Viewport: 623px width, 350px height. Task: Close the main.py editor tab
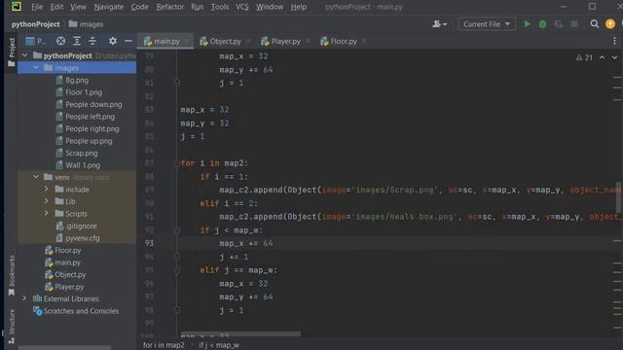tap(186, 41)
